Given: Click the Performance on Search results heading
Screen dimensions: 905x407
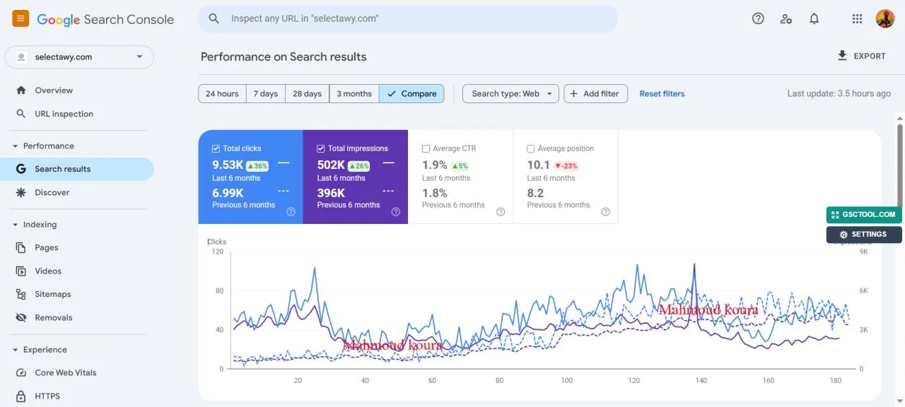Looking at the screenshot, I should [x=284, y=57].
